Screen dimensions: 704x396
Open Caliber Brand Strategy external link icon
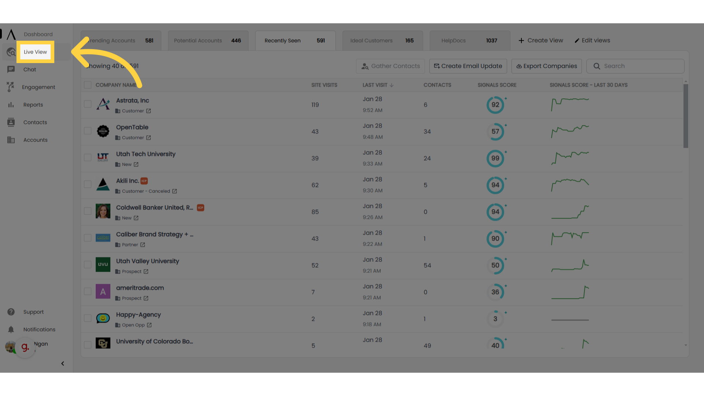point(143,245)
